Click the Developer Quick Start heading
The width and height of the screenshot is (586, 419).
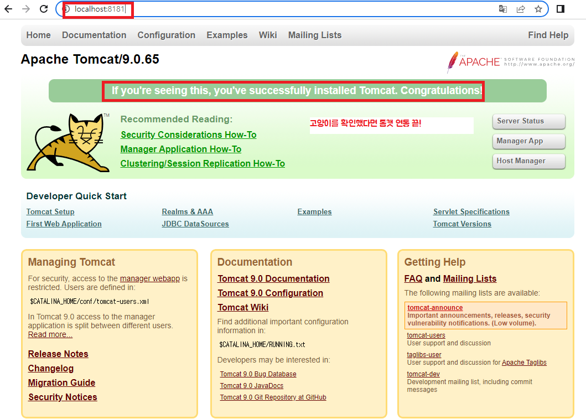pos(76,196)
